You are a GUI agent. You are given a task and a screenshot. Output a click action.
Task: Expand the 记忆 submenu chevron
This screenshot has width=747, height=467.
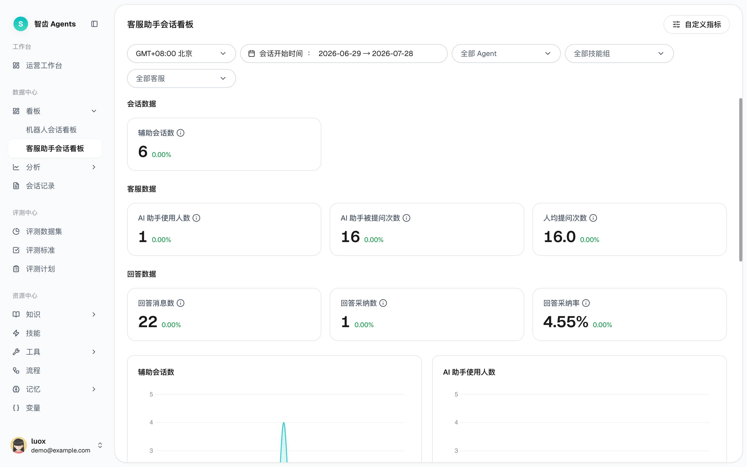click(94, 389)
